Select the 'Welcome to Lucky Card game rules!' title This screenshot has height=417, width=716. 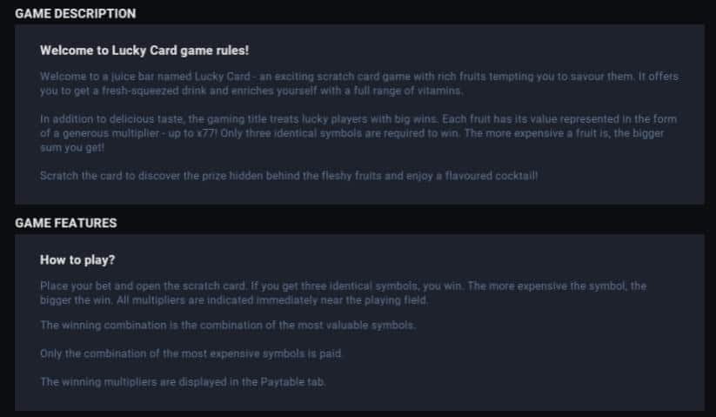144,50
